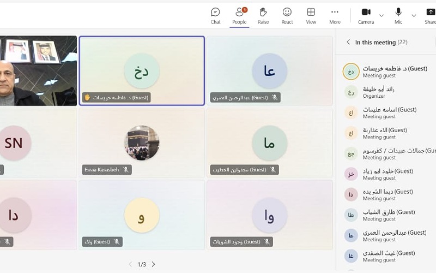Click the Share screen button
The width and height of the screenshot is (436, 273).
[x=430, y=15]
